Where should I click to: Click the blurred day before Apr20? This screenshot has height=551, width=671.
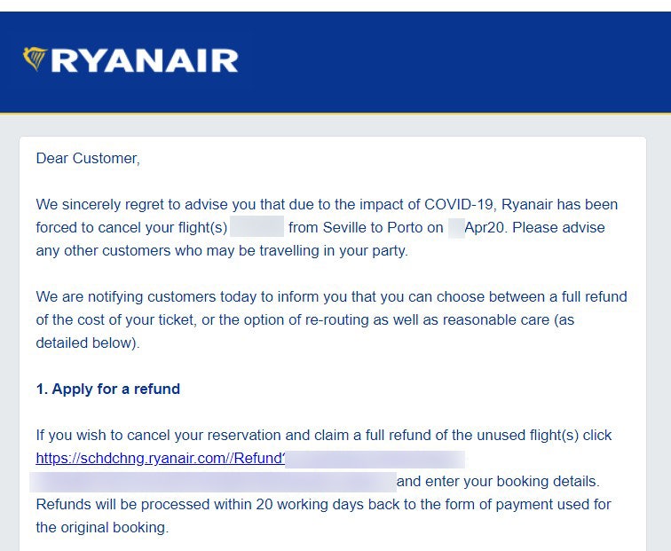(x=456, y=227)
